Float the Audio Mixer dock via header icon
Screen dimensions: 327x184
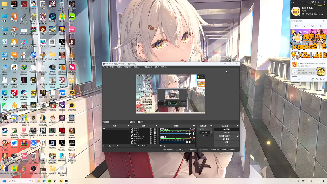tap(194, 126)
